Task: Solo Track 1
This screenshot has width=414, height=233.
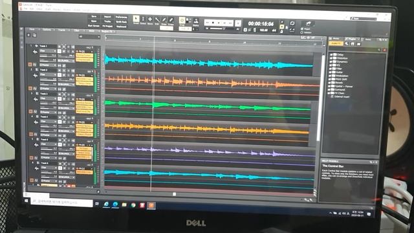Action: click(64, 47)
